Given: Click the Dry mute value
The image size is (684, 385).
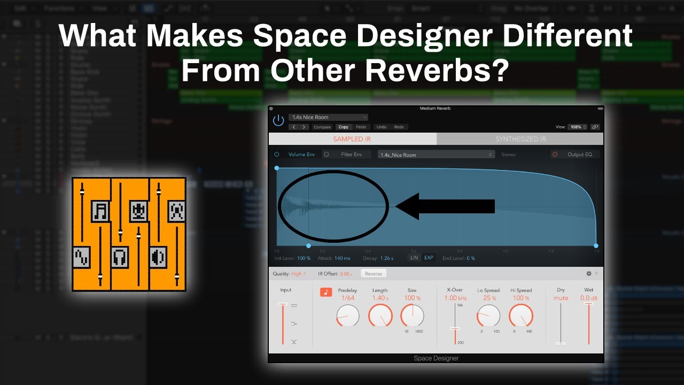Looking at the screenshot, I should tap(561, 298).
